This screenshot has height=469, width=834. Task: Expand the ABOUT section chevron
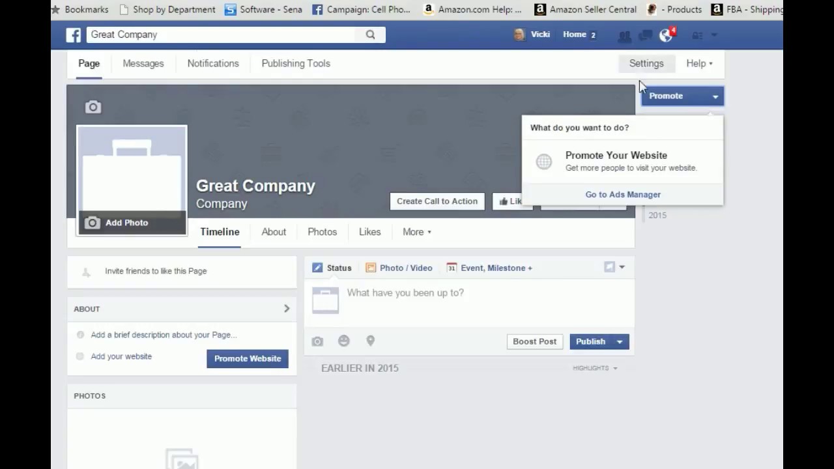pos(287,309)
